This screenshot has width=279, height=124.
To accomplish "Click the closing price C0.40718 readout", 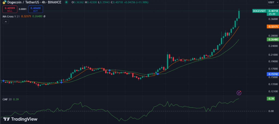I will 117,2.
